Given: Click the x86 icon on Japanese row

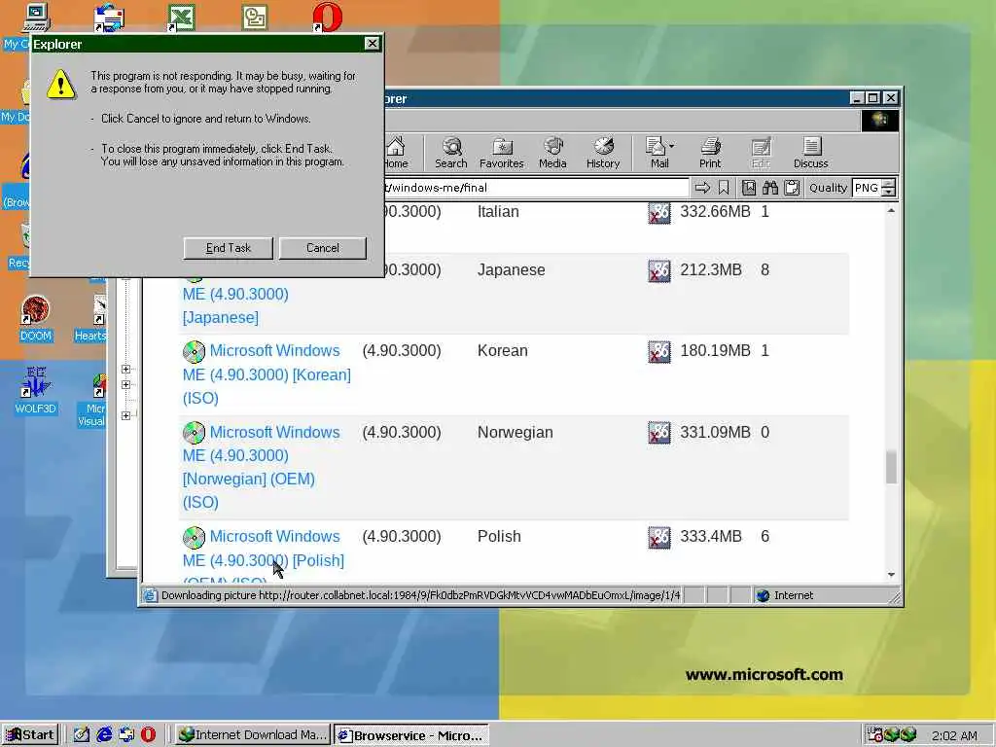Looking at the screenshot, I should tap(659, 271).
